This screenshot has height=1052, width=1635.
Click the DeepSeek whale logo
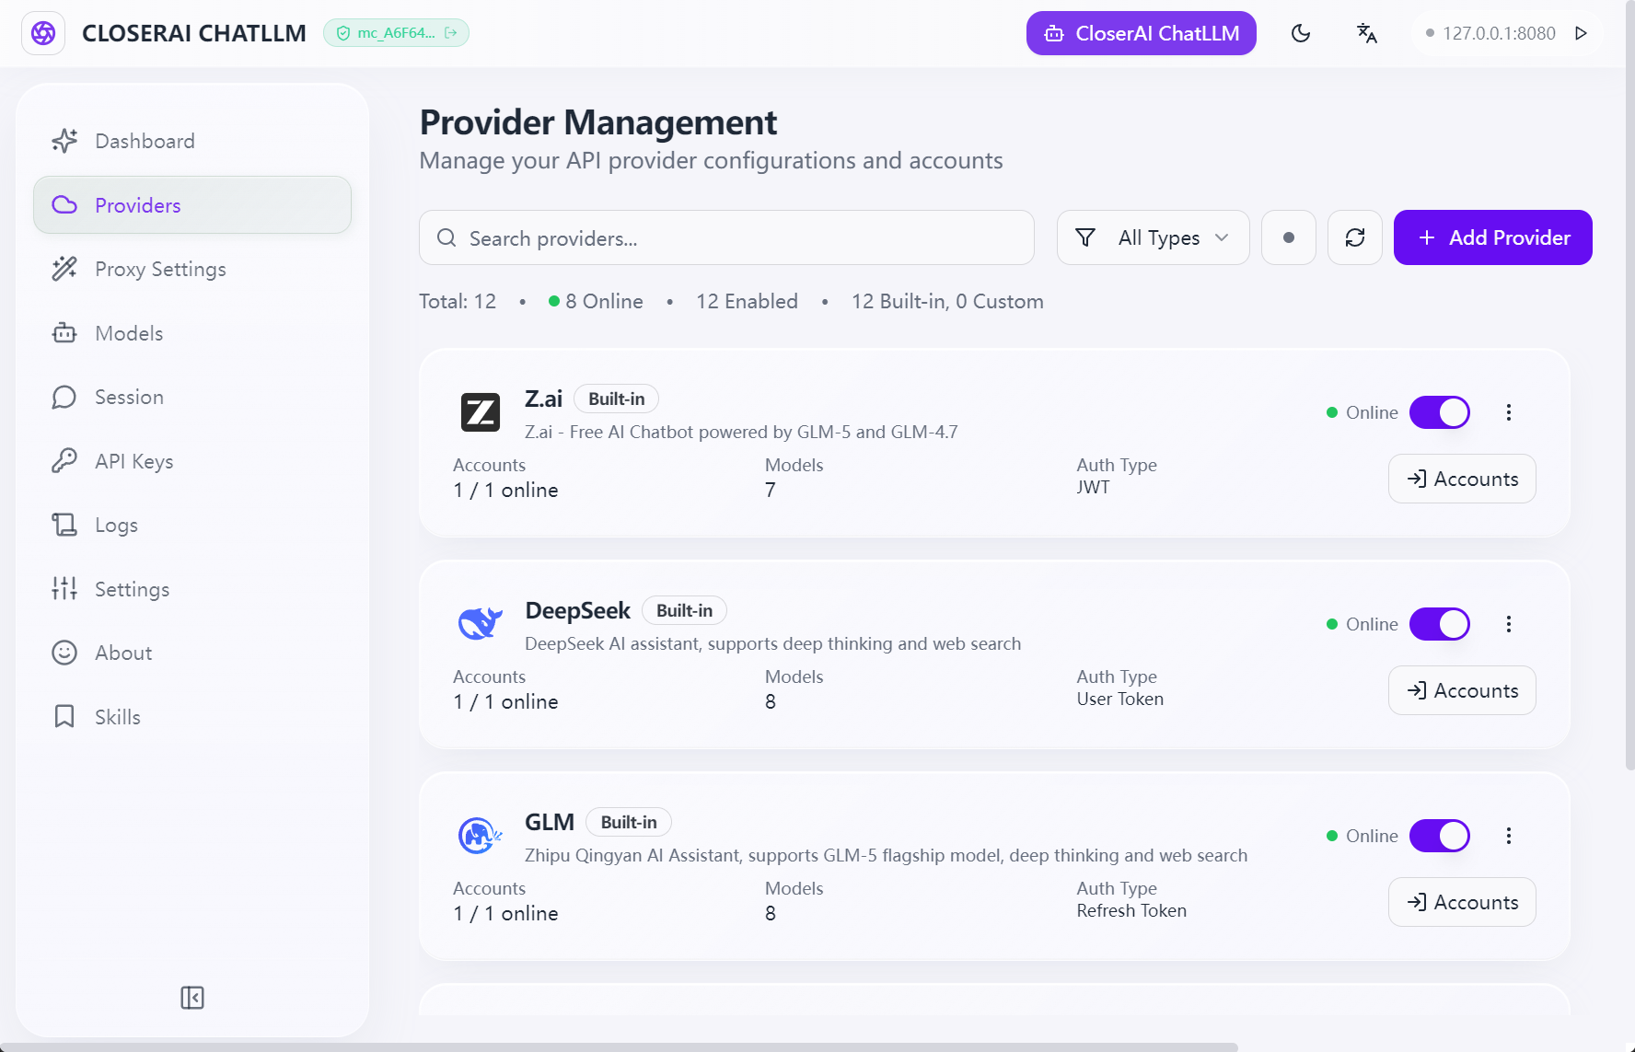pyautogui.click(x=481, y=624)
